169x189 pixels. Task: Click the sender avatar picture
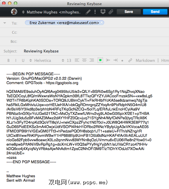[x=14, y=12]
